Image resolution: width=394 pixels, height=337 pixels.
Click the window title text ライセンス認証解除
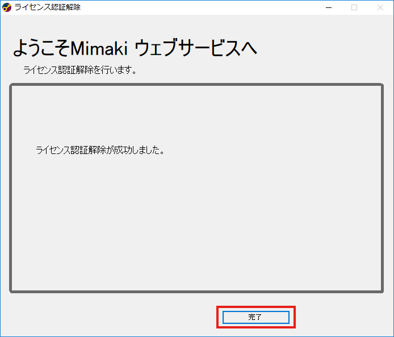[x=47, y=7]
